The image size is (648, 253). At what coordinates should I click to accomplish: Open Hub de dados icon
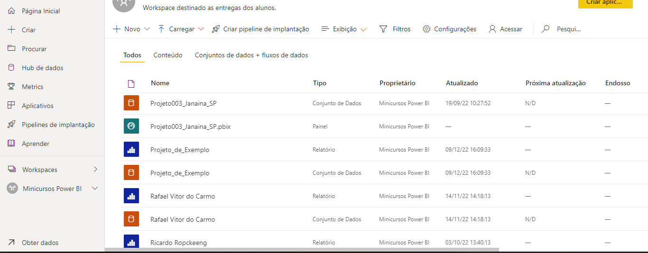click(x=11, y=68)
